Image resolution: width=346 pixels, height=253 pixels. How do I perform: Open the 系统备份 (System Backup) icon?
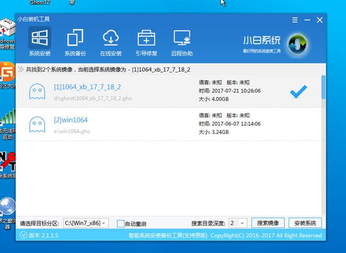click(75, 42)
